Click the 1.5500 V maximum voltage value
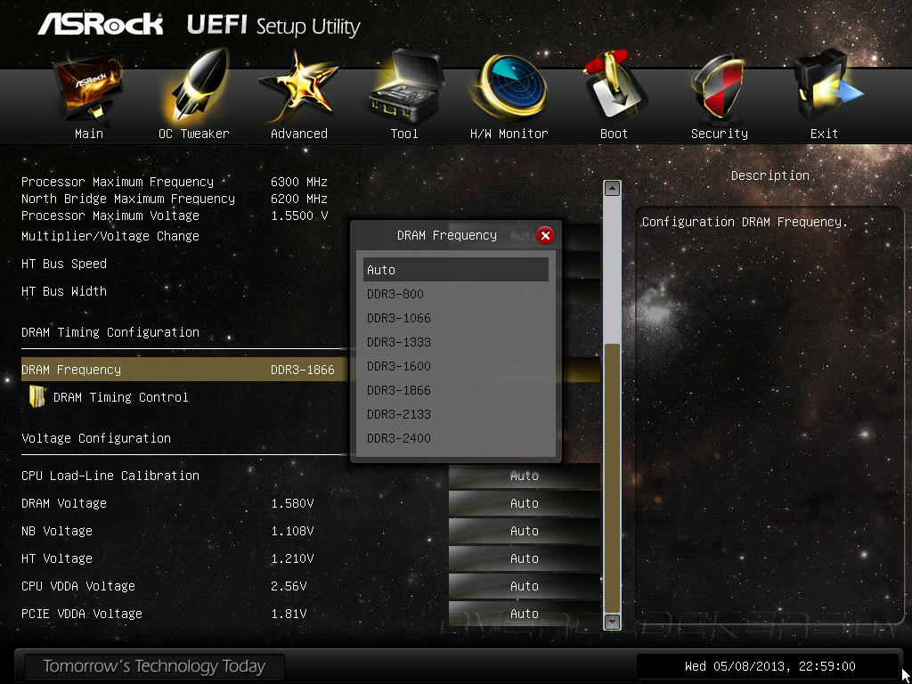The width and height of the screenshot is (912, 684). tap(299, 216)
